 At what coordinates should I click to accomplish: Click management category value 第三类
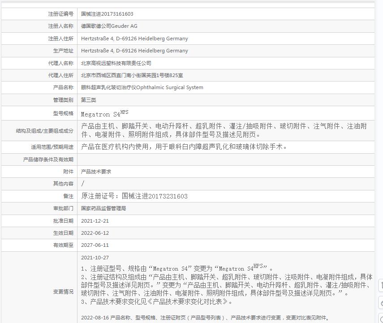88,100
